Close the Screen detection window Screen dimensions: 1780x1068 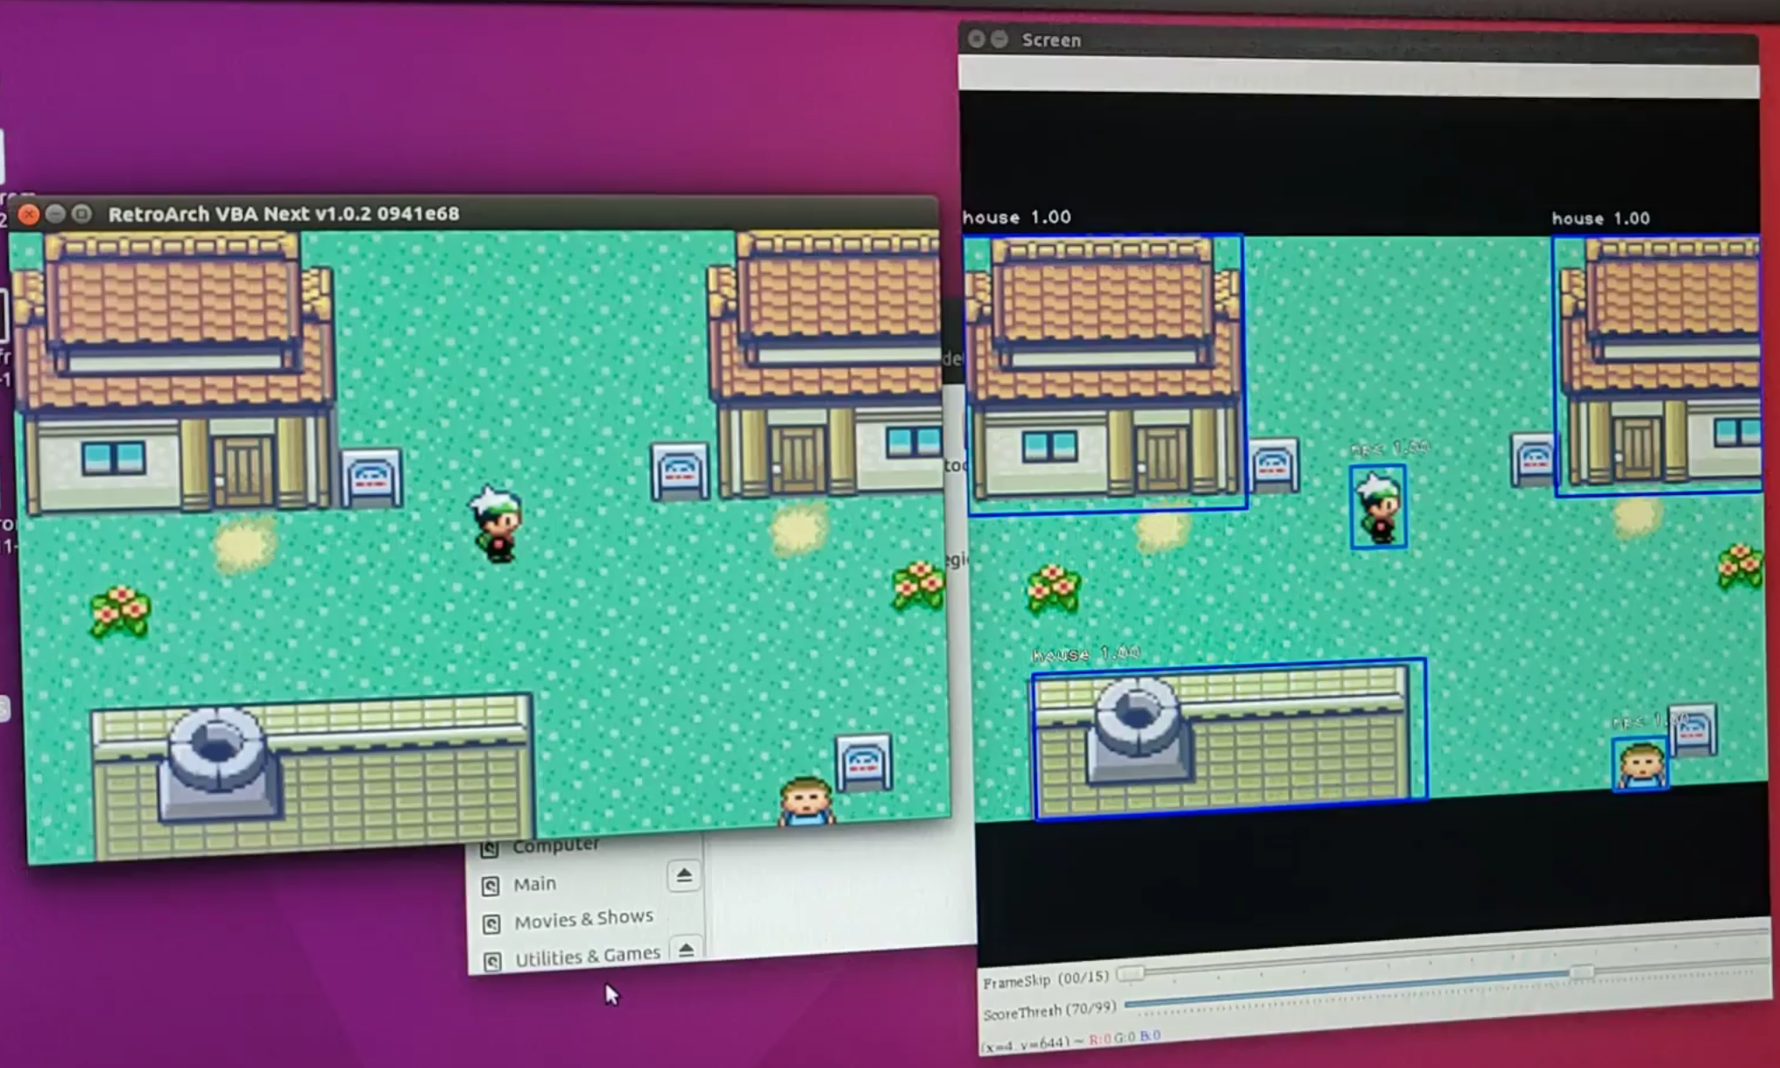pyautogui.click(x=976, y=39)
